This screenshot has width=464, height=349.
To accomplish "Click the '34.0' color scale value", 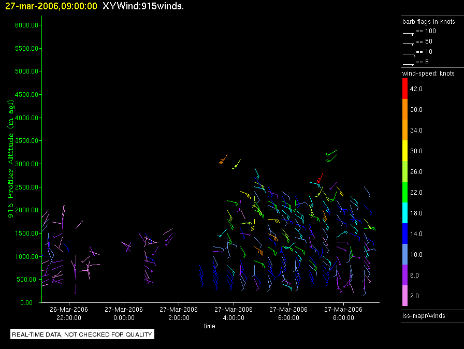I will pos(416,130).
